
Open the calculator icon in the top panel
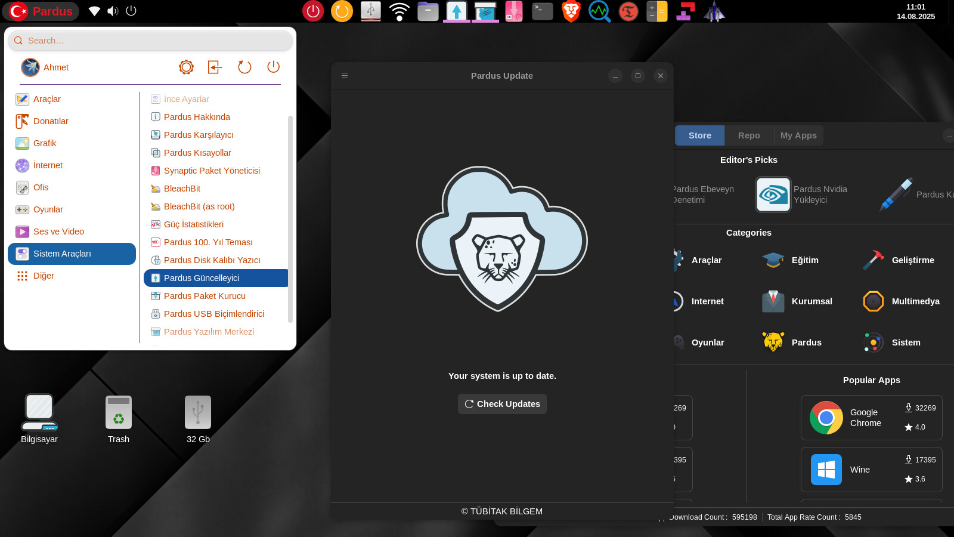(656, 11)
